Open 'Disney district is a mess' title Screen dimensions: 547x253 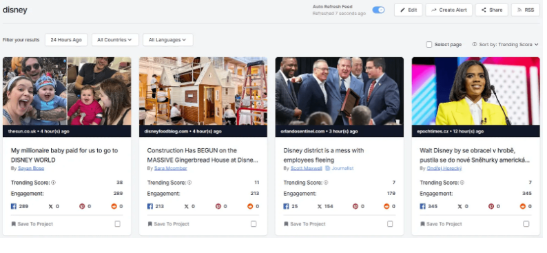tap(323, 155)
